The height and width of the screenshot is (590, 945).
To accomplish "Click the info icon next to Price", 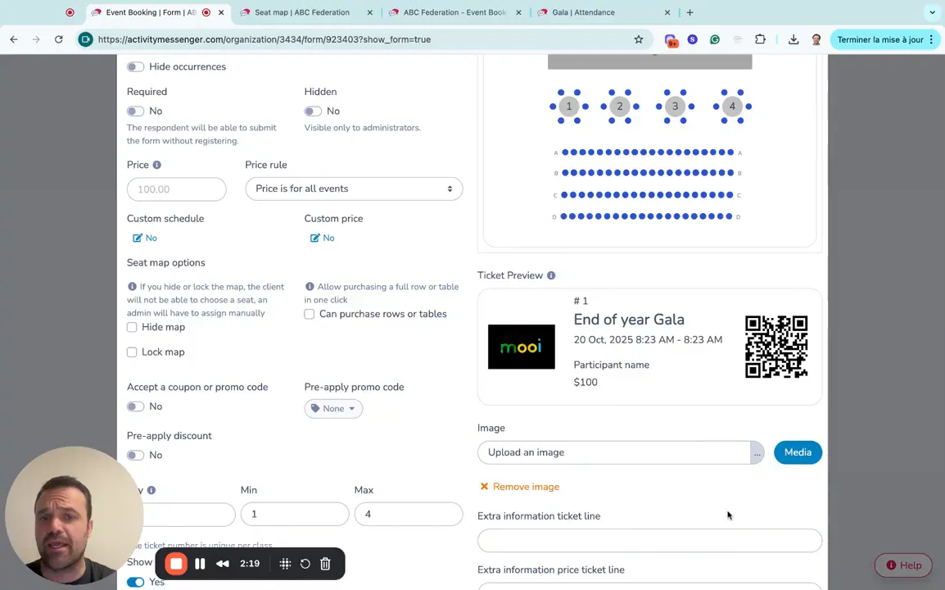I will point(156,165).
